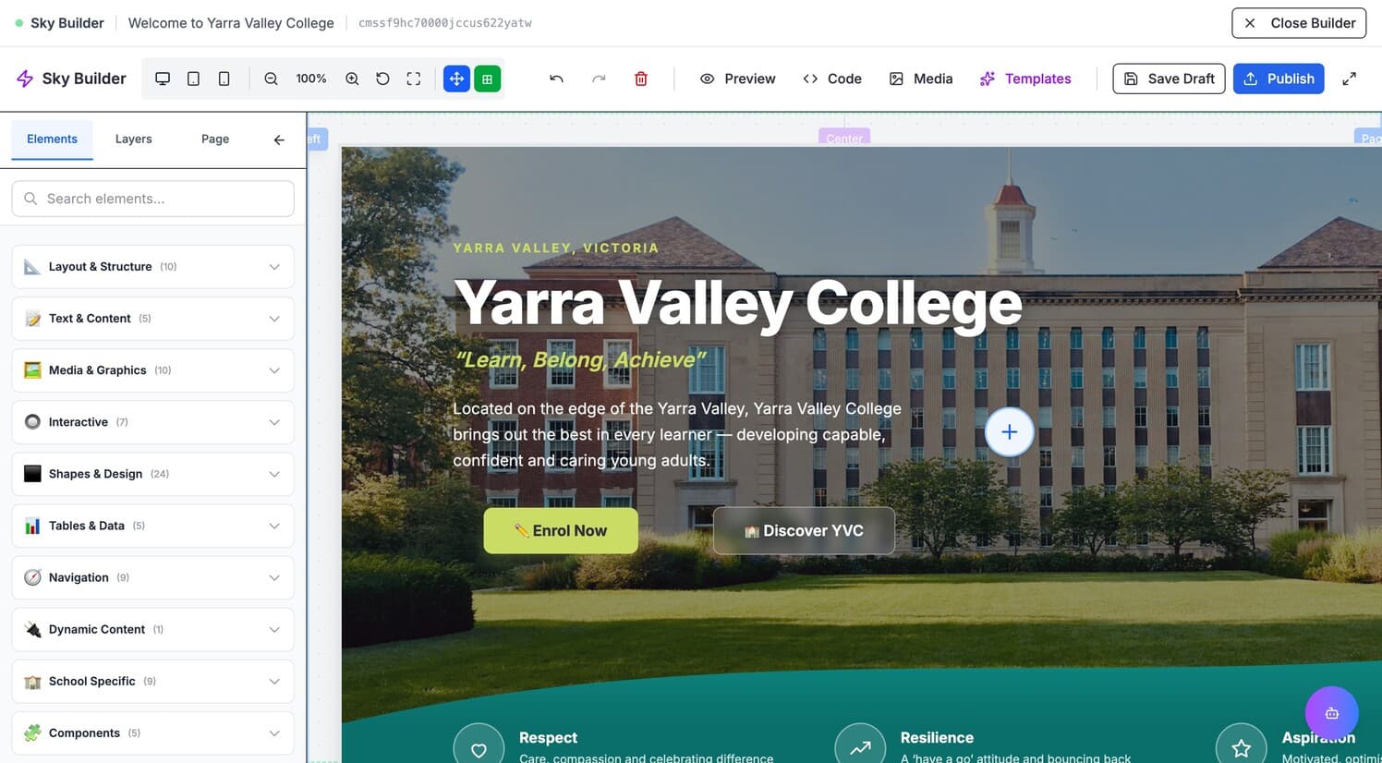Screen dimensions: 1382x763
Task: Click the Enrol Now hero button
Action: pyautogui.click(x=561, y=530)
